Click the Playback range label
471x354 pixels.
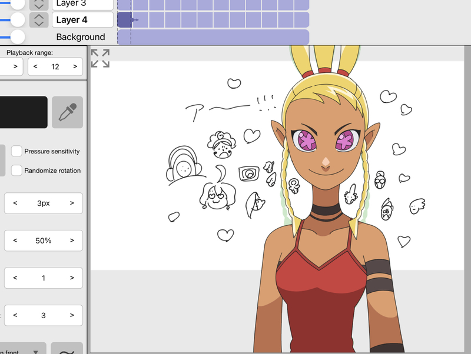click(x=30, y=52)
